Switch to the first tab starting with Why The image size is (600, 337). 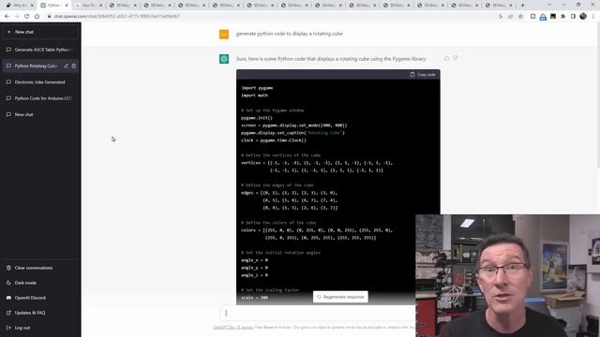[x=20, y=6]
